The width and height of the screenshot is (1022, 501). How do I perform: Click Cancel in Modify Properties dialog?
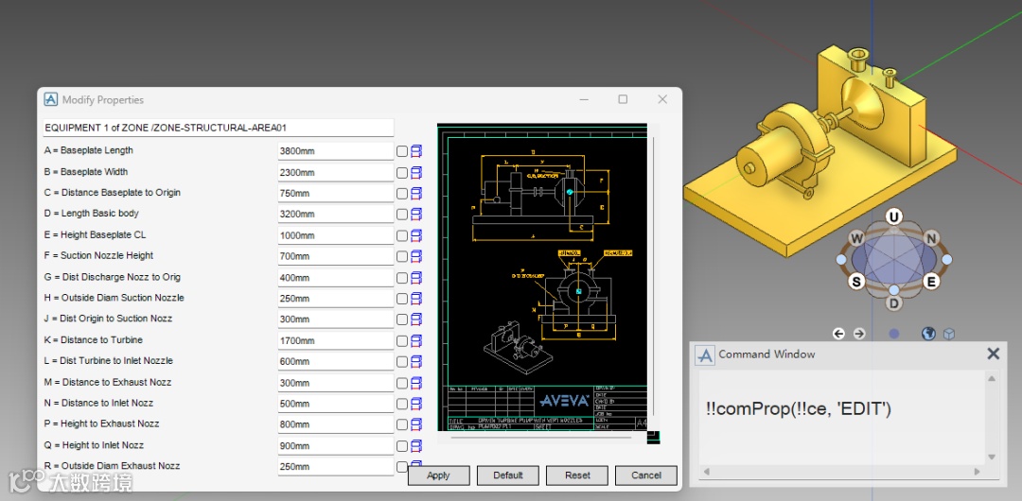pos(645,475)
